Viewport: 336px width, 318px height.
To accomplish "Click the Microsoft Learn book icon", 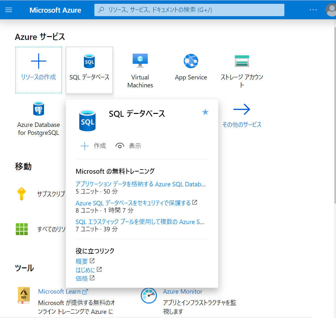I will (x=23, y=295).
